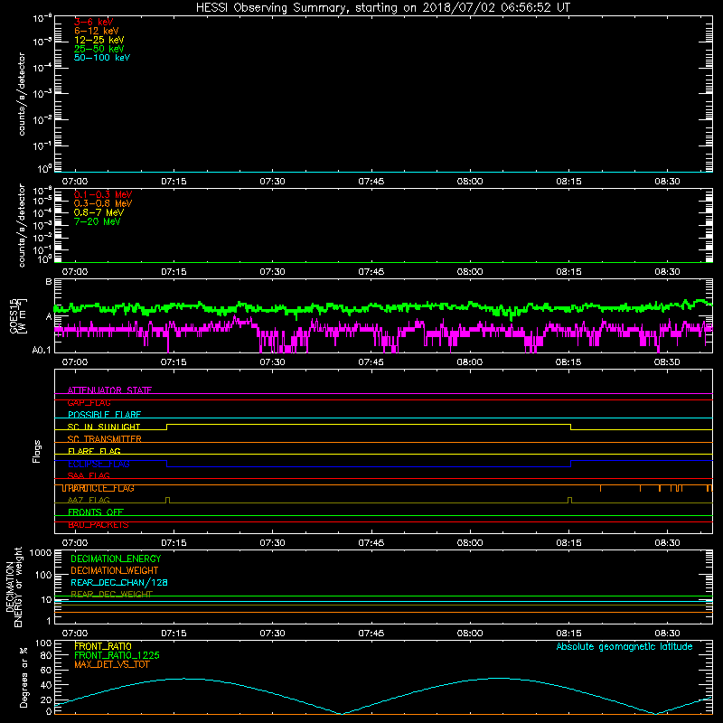
Task: Click the FLARE_FLAG label
Action: coord(94,451)
